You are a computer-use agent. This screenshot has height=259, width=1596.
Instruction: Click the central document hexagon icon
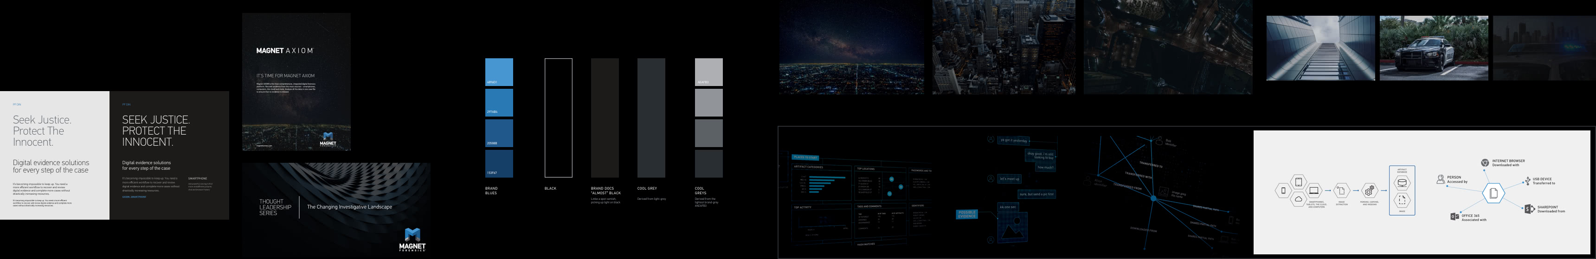pos(1493,193)
